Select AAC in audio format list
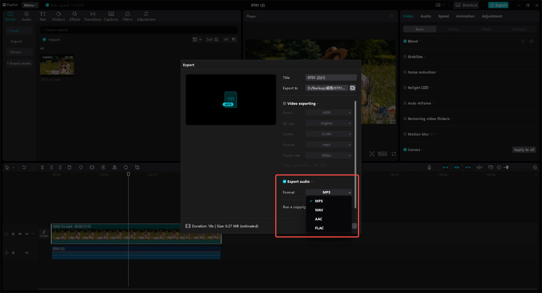The height and width of the screenshot is (293, 542). (x=329, y=219)
